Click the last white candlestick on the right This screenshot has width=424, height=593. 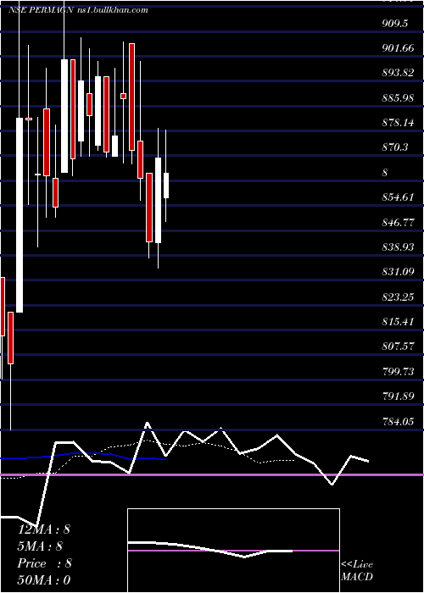(166, 186)
